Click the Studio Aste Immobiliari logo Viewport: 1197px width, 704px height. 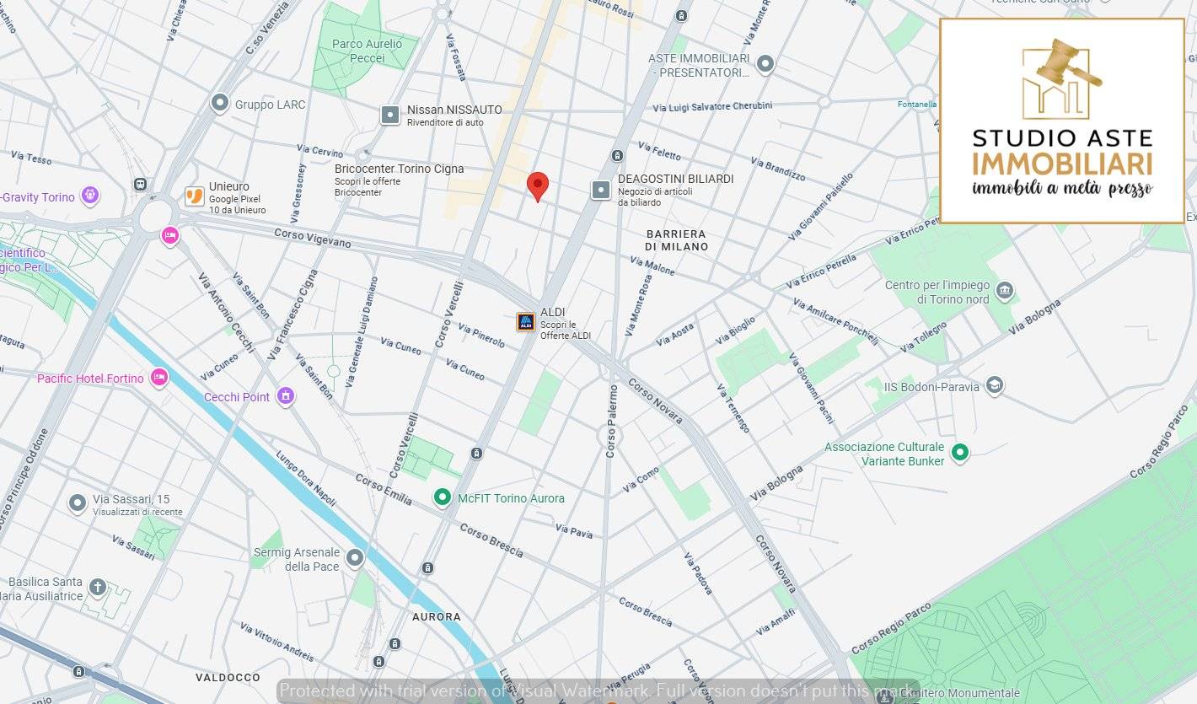pos(1062,121)
